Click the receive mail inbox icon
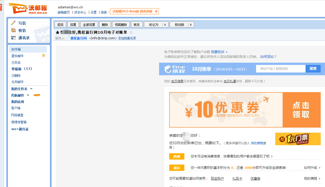This screenshot has height=187, width=325. click(x=13, y=30)
